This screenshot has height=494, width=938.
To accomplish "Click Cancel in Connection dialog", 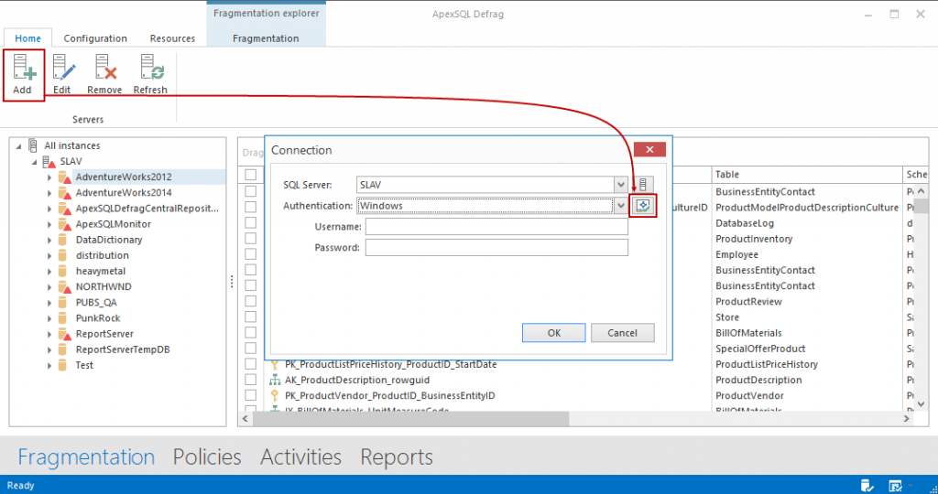I will point(623,333).
